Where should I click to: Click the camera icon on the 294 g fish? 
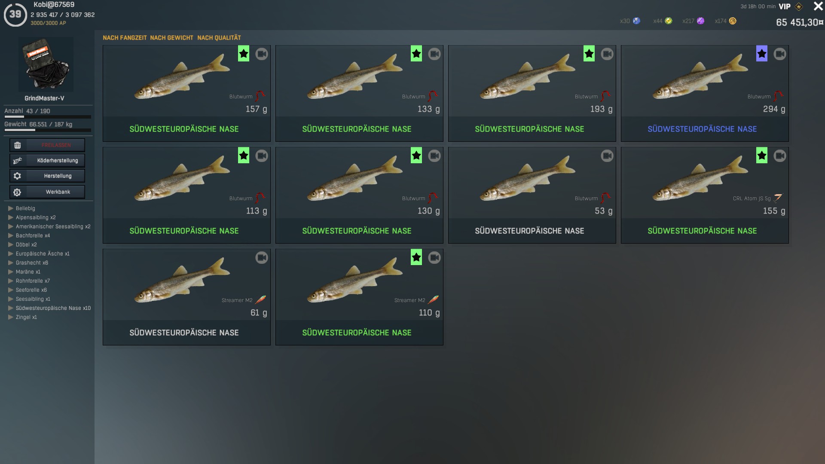point(780,54)
